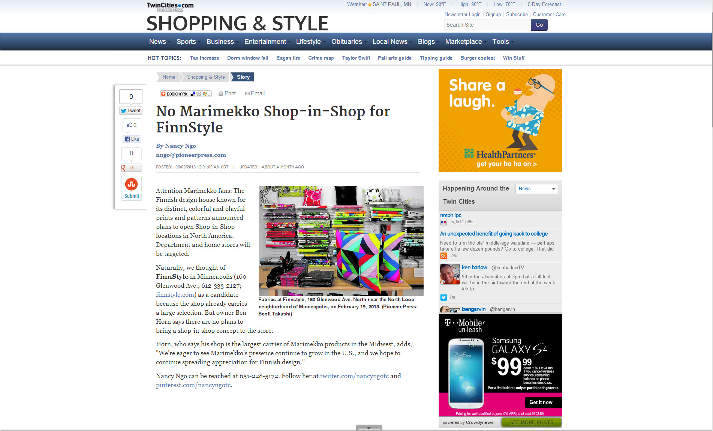Click the Tweet share button

click(131, 111)
